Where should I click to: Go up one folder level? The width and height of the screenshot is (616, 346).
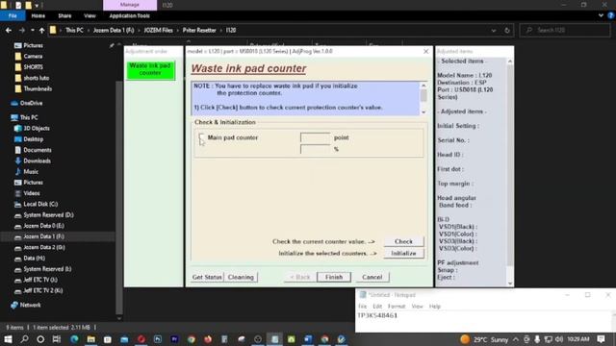(x=41, y=30)
